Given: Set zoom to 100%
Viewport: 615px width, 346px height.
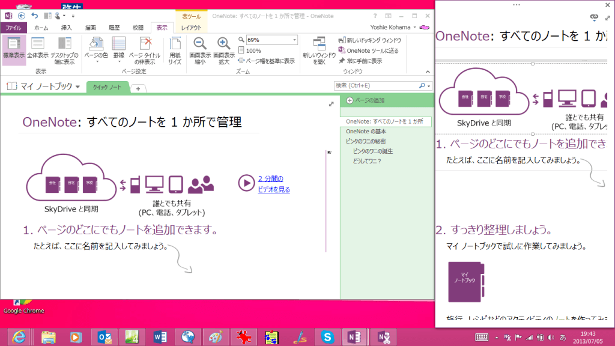Looking at the screenshot, I should pyautogui.click(x=250, y=50).
